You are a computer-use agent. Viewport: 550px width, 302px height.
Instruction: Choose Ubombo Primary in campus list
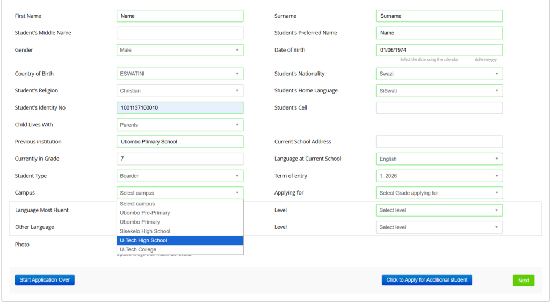coord(180,222)
